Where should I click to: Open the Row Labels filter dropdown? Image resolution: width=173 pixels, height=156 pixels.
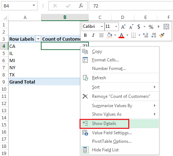click(38, 39)
